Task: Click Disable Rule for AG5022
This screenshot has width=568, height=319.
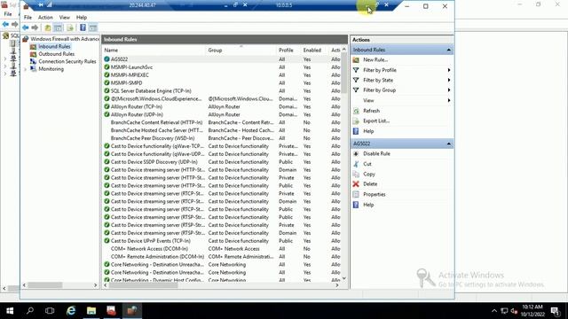Action: pyautogui.click(x=376, y=153)
